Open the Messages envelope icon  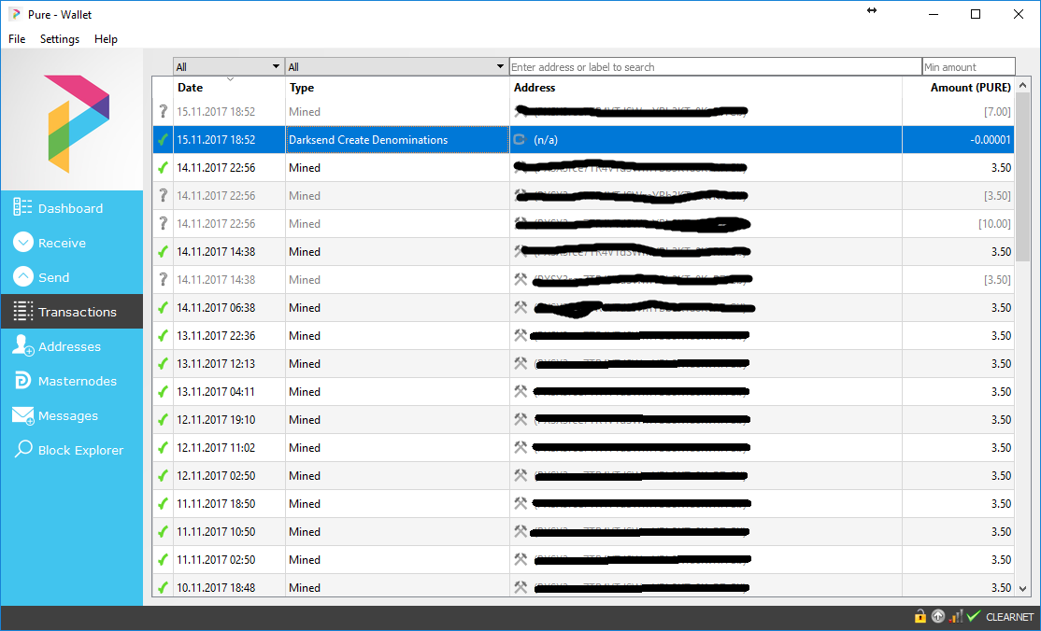point(22,415)
